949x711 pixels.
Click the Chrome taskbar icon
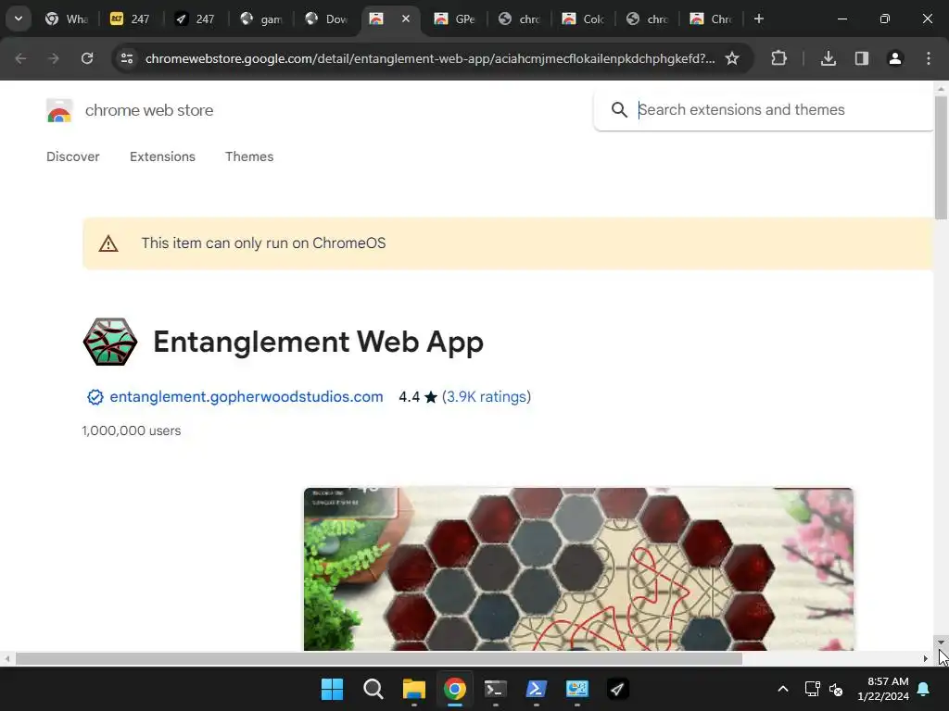[x=454, y=689]
